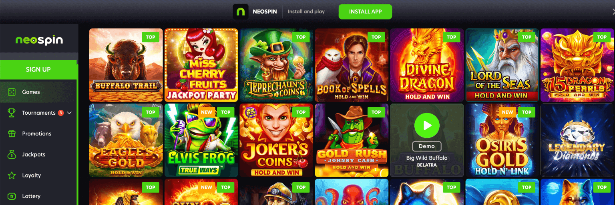Click the Tournaments trophy icon

12,113
